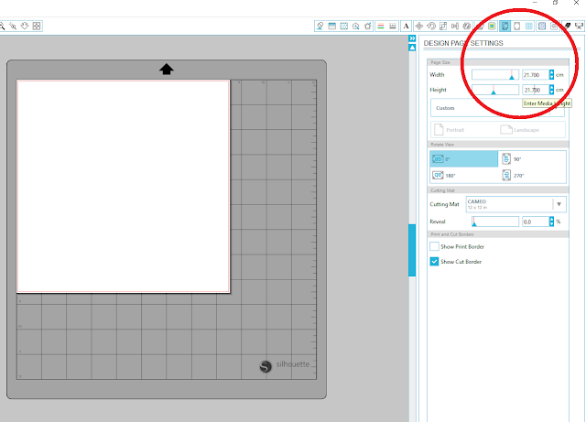
Task: Select the 0° rotate view option
Action: [464, 159]
